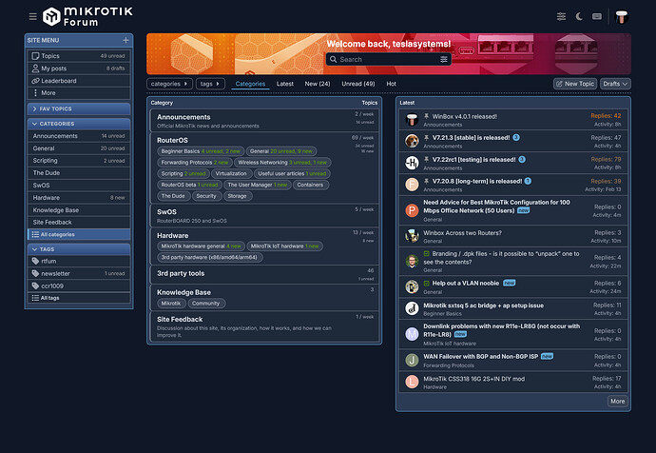Open SwOS in sidebar categories
This screenshot has height=453, width=656.
pyautogui.click(x=79, y=185)
